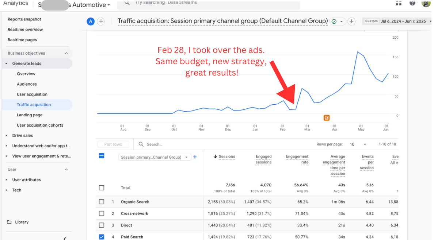Sort by Sessions down arrow
Viewport: 434px width, 240px height.
[x=215, y=156]
